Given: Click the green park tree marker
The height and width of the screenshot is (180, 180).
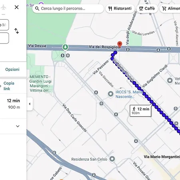Looking at the screenshot, I should (x=65, y=47).
